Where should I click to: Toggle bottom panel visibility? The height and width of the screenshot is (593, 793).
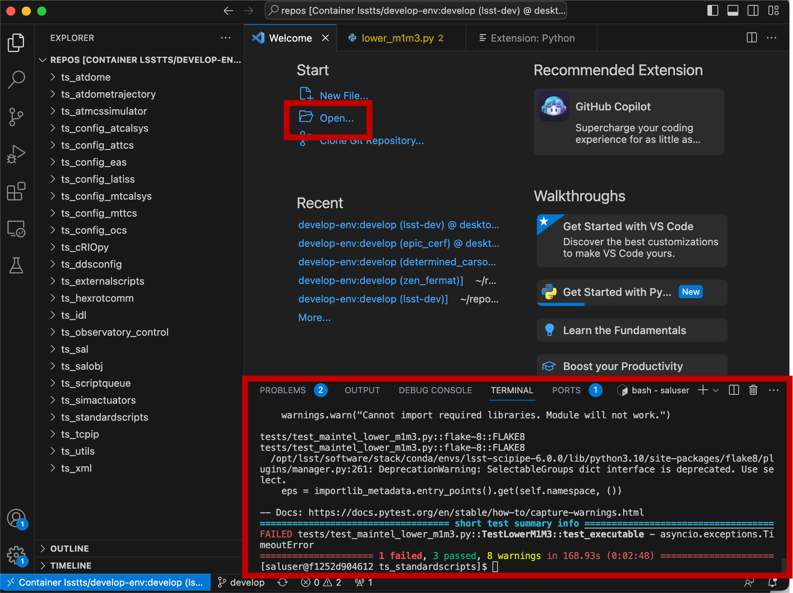[x=732, y=11]
